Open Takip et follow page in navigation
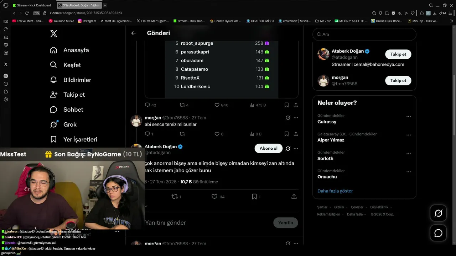This screenshot has height=256, width=456. [x=67, y=95]
